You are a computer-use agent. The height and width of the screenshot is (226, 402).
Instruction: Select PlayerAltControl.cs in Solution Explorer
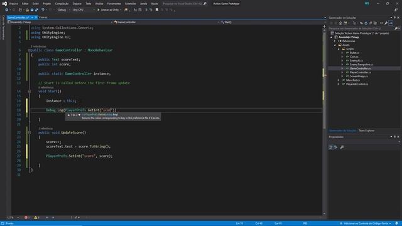(357, 84)
